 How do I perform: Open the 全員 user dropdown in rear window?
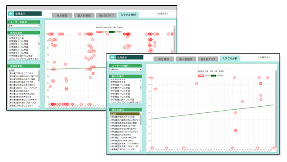click(x=24, y=26)
